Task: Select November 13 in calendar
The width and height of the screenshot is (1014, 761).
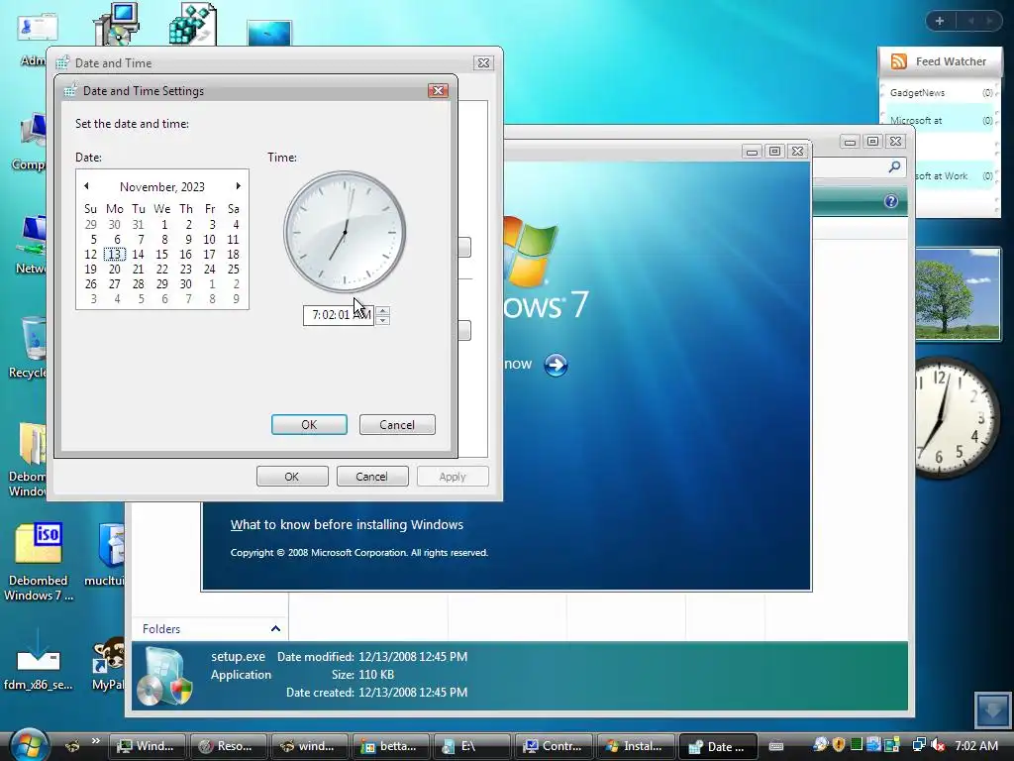Action: (115, 255)
